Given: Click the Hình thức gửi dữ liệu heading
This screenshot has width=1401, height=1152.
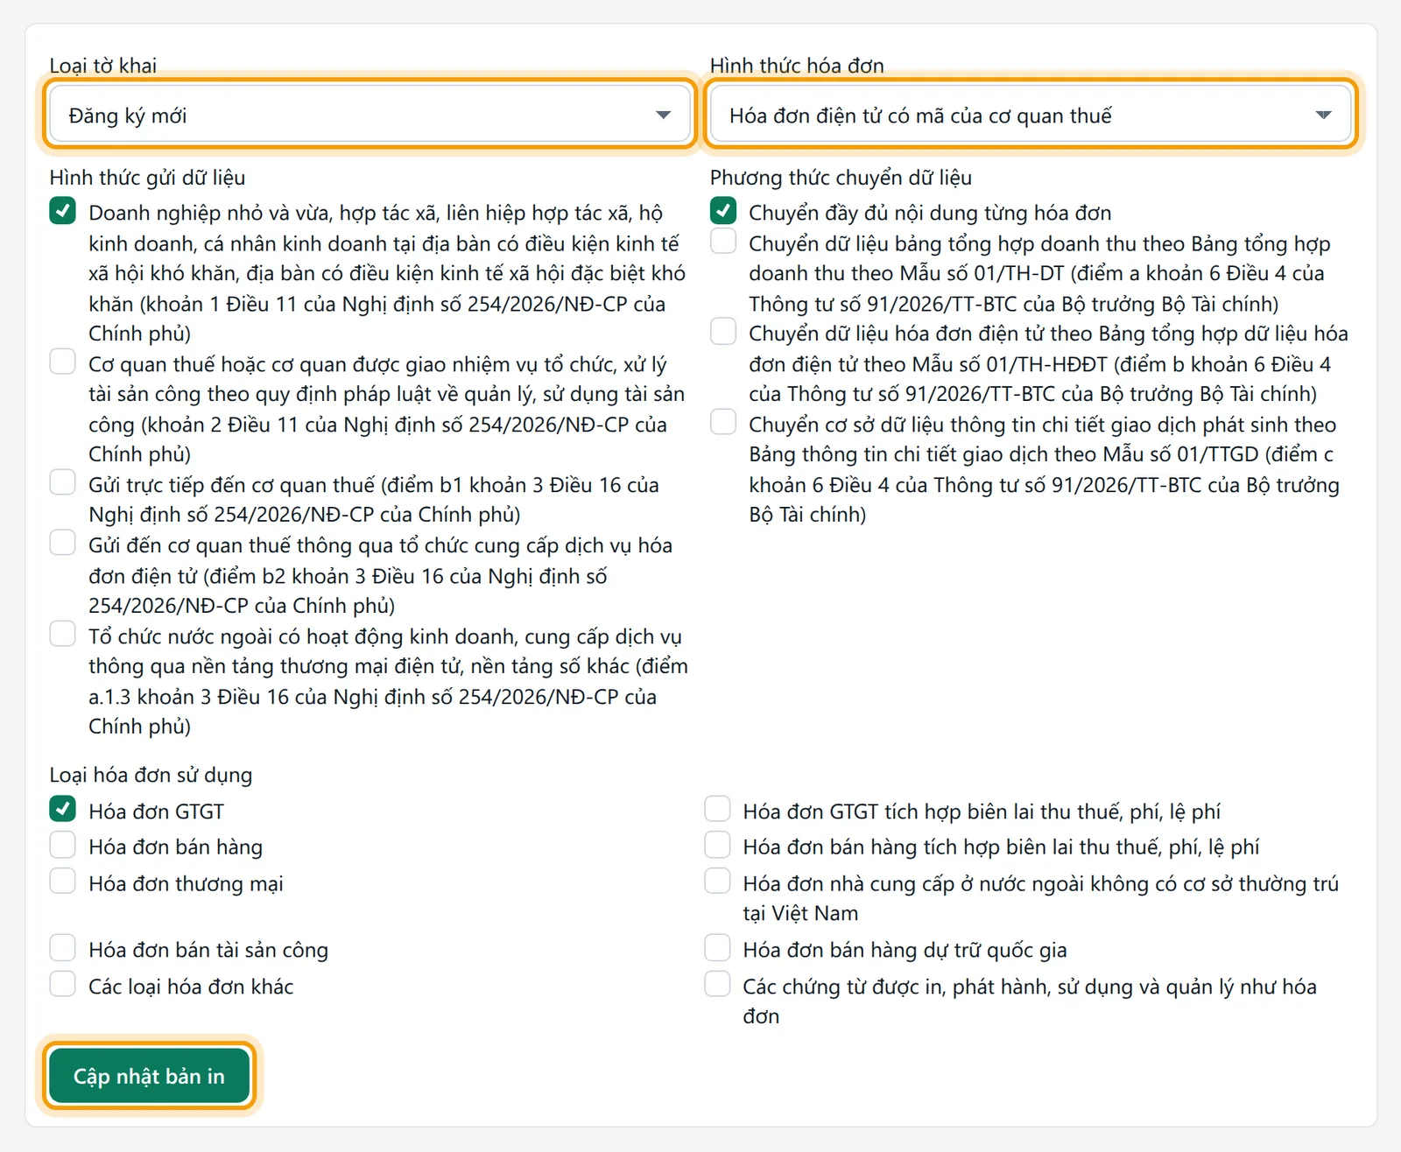Looking at the screenshot, I should click(147, 178).
